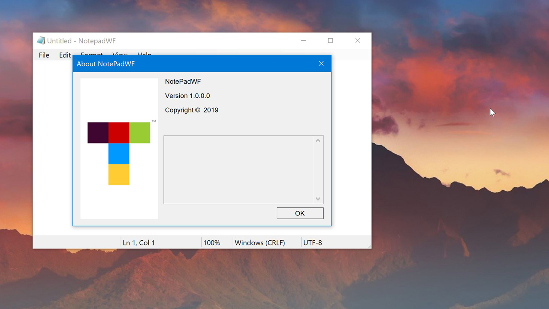This screenshot has height=309, width=549.
Task: Click the UTF-8 encoding indicator
Action: point(312,242)
